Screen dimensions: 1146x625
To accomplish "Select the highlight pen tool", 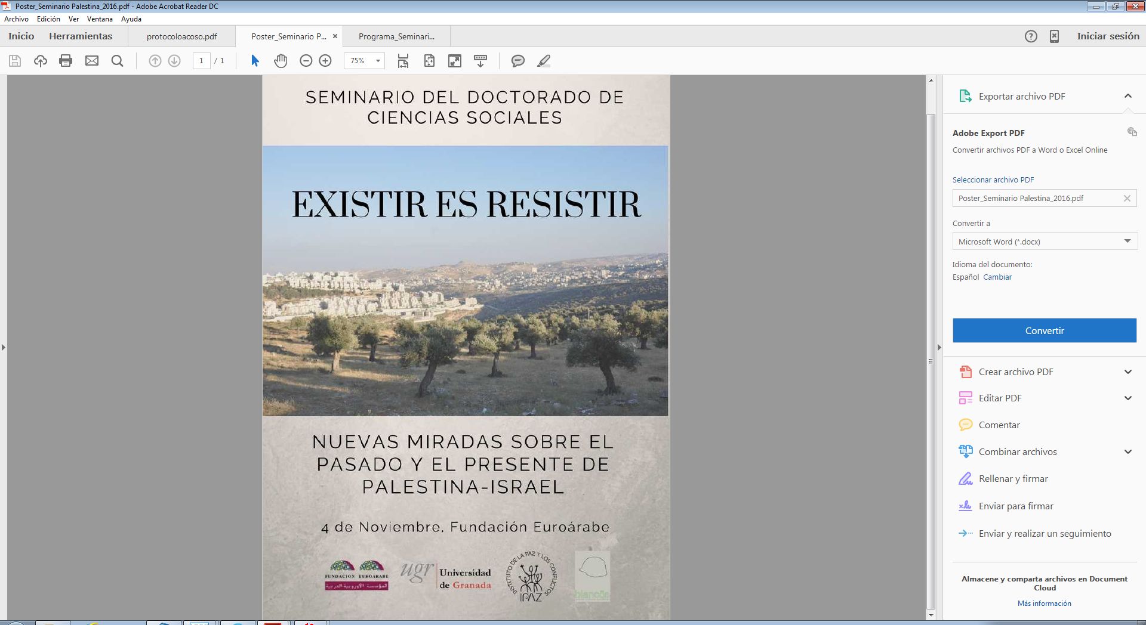I will click(543, 61).
